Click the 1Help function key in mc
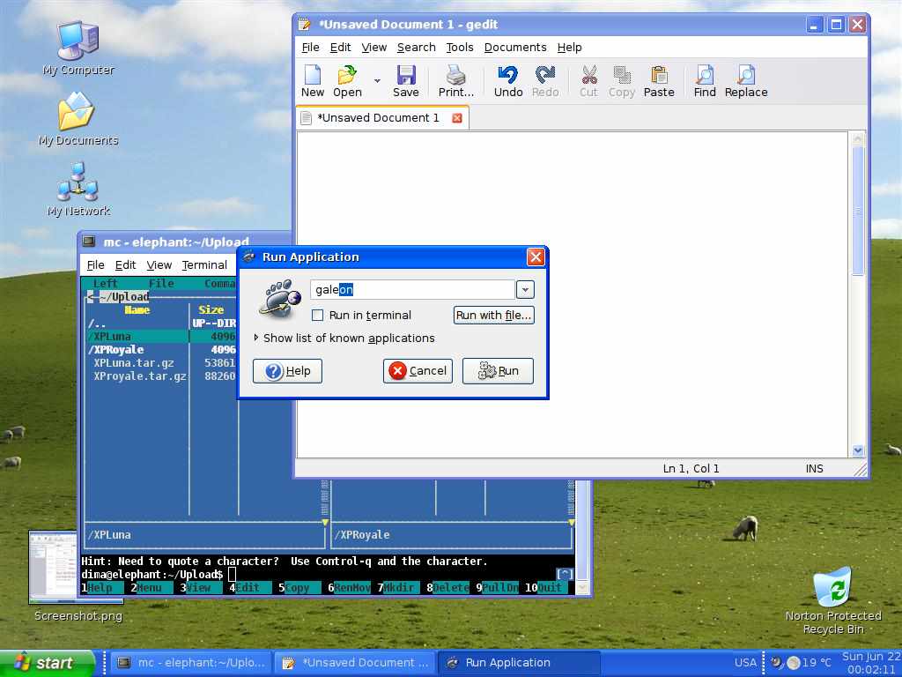 101,588
